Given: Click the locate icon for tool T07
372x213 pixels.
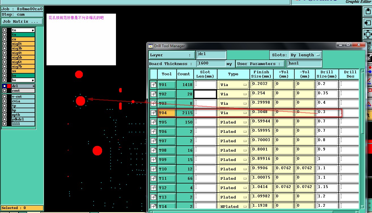Looking at the screenshot, I should 153,141.
